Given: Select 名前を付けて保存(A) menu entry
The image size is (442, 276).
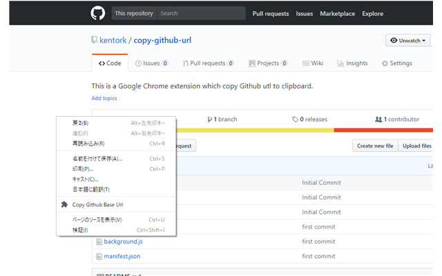Looking at the screenshot, I should coord(116,159).
